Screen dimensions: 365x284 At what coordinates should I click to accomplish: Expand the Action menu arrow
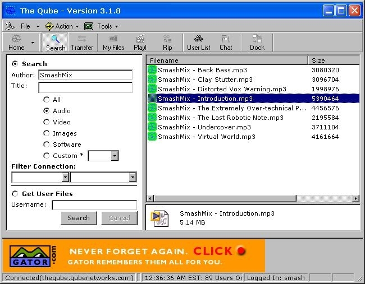click(77, 26)
